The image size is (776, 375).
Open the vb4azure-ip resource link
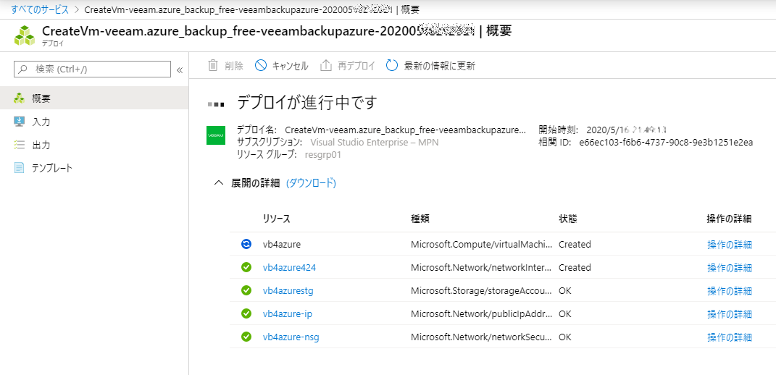(x=288, y=314)
